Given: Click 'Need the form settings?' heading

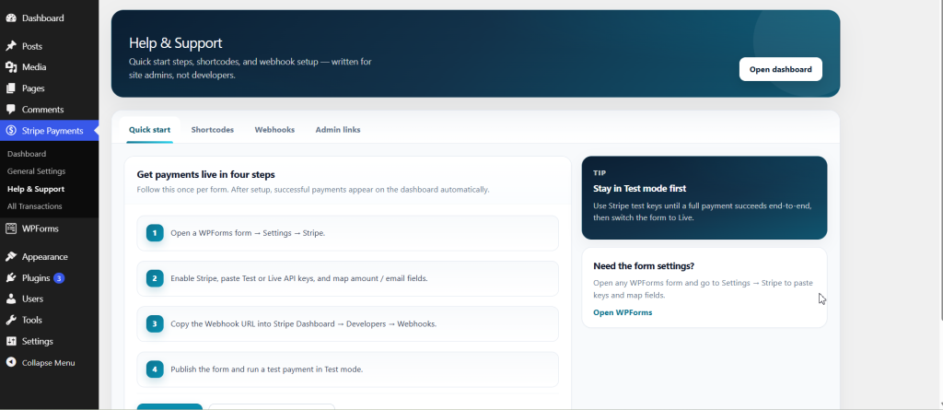Looking at the screenshot, I should point(644,266).
